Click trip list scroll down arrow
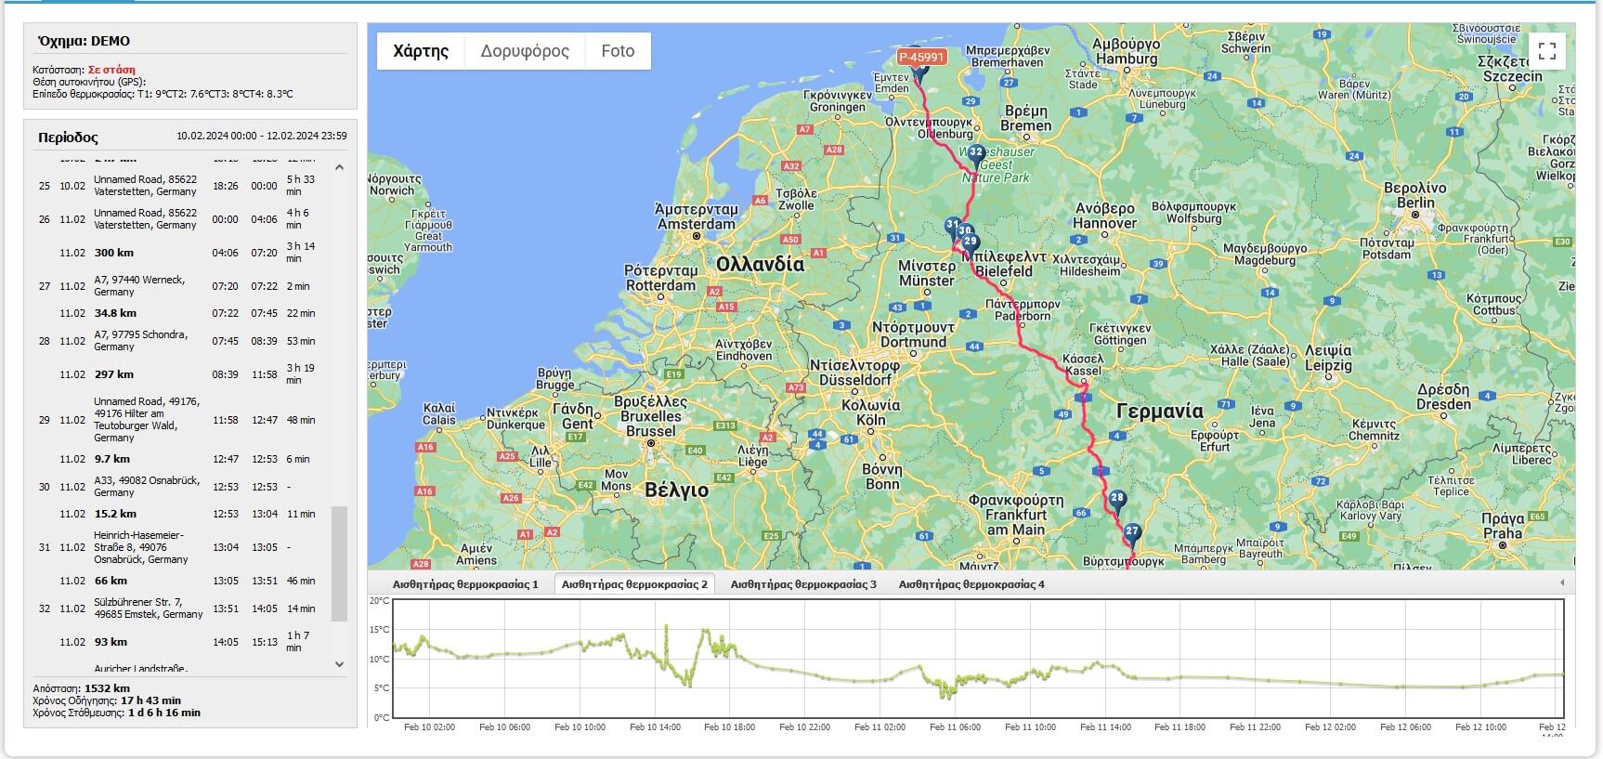 339,664
